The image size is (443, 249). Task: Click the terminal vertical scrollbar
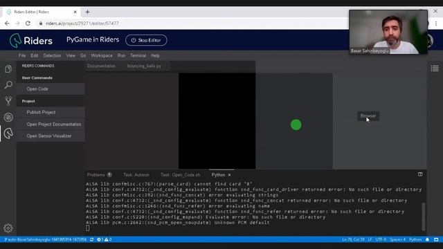423,216
